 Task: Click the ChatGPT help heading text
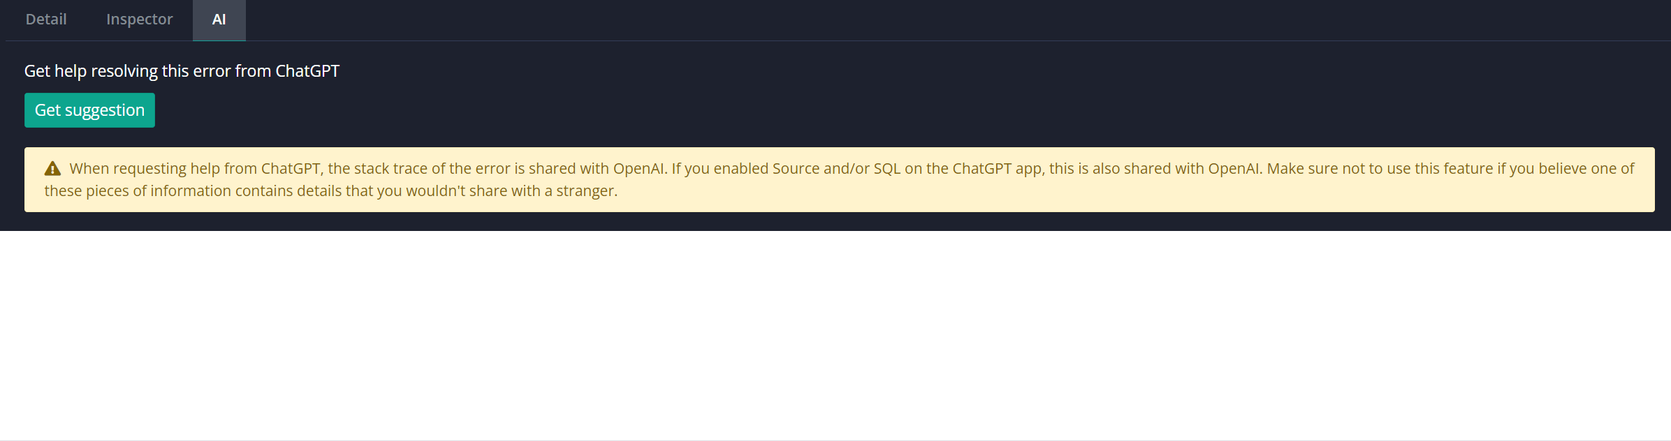(x=182, y=70)
